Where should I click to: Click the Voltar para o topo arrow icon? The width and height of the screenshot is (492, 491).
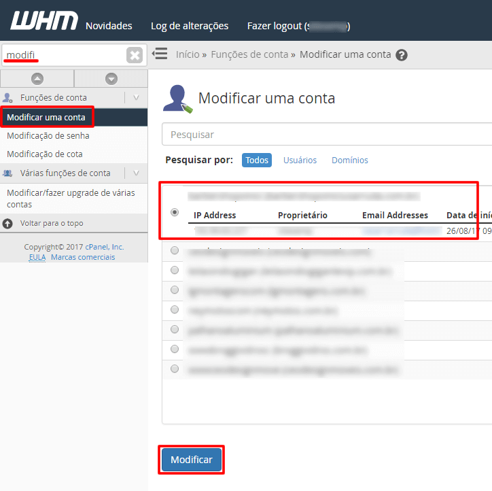coord(7,224)
